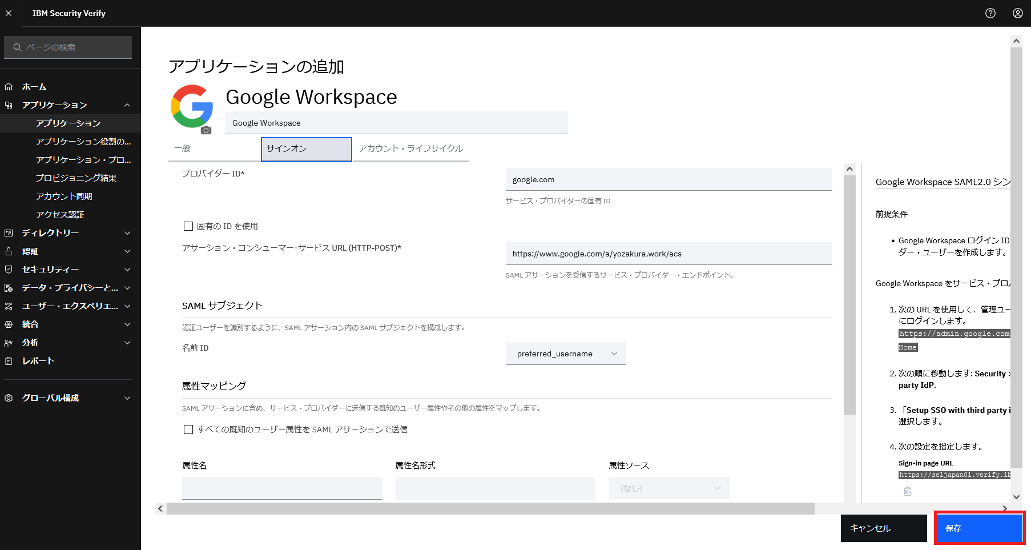Expand the グローバル構成 section

(127, 398)
